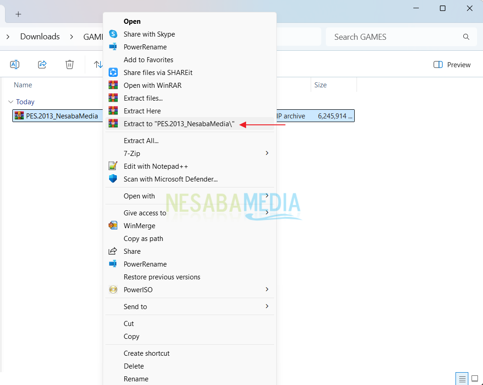Click the Search GAMES field
Viewport: 483px width, 385px height.
click(x=401, y=37)
